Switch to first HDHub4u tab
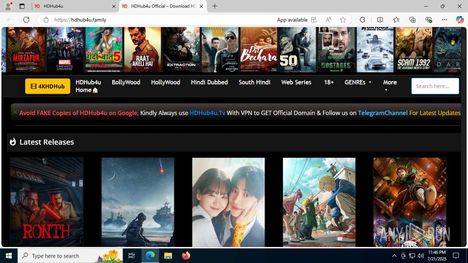 tap(75, 6)
